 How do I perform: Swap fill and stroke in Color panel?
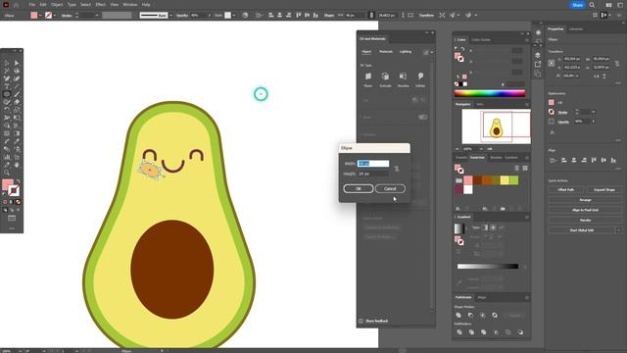pyautogui.click(x=462, y=49)
